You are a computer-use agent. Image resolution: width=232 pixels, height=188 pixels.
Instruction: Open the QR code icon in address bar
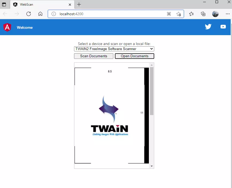tap(169, 14)
